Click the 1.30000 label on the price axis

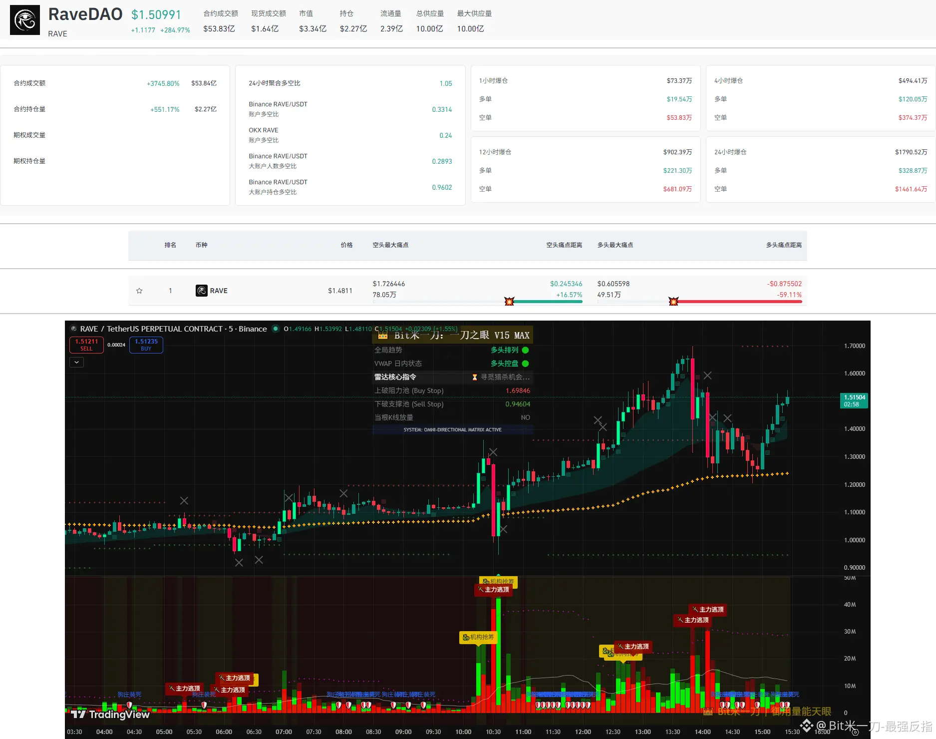pyautogui.click(x=854, y=457)
